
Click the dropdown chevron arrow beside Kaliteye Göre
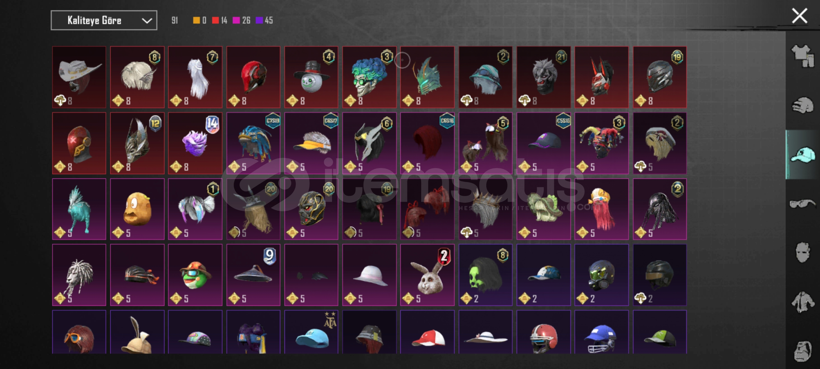[147, 20]
